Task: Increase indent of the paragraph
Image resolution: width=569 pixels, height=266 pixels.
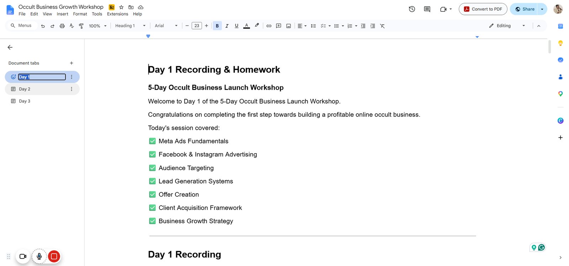Action: tap(373, 26)
